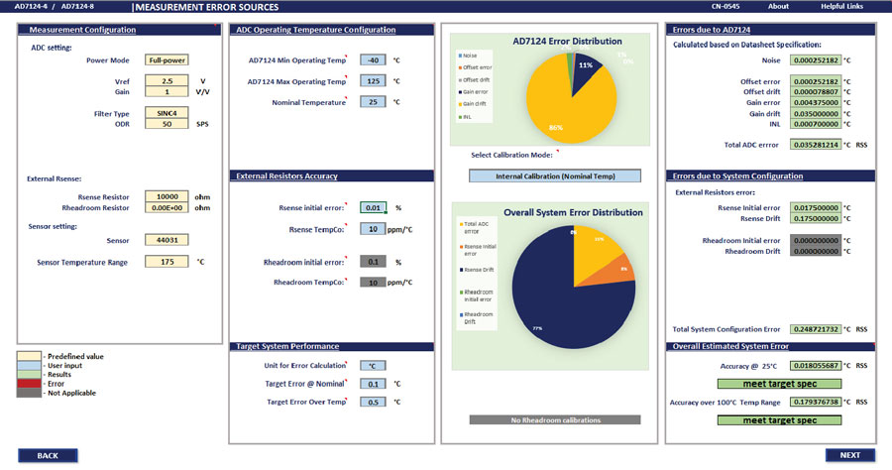Open the Internal Calibration mode dropdown
Image resolution: width=892 pixels, height=470 pixels.
[555, 176]
